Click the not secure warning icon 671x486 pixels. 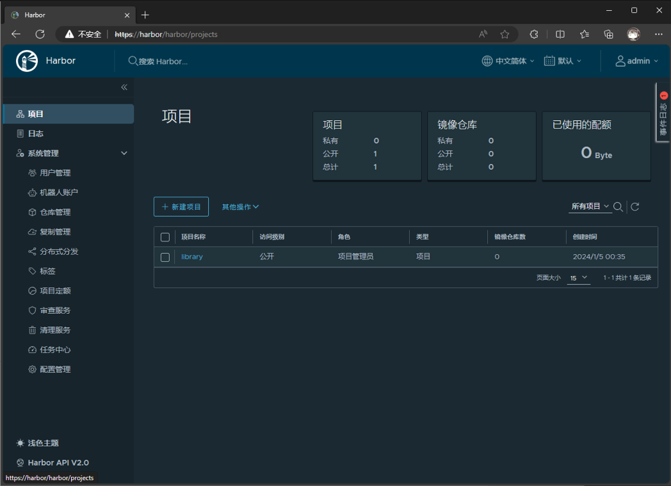click(69, 34)
